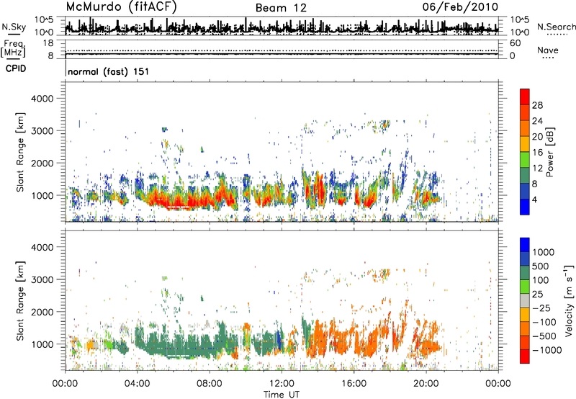Image resolution: width=576 pixels, height=399 pixels.
Task: Click the '08:00' time tick label
Action: click(210, 384)
